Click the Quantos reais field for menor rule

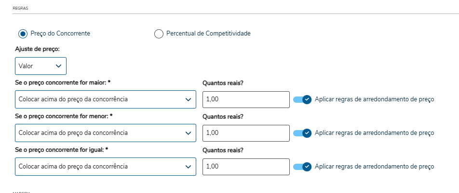click(246, 133)
